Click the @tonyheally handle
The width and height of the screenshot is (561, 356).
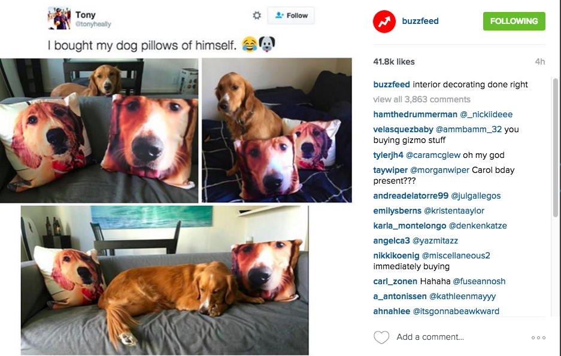click(x=93, y=25)
